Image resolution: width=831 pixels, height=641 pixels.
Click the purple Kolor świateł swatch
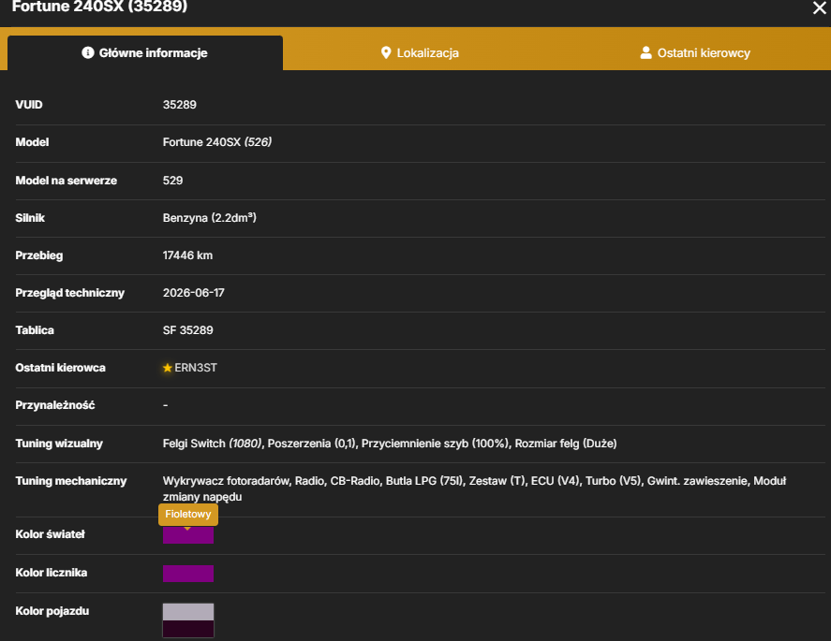click(188, 535)
